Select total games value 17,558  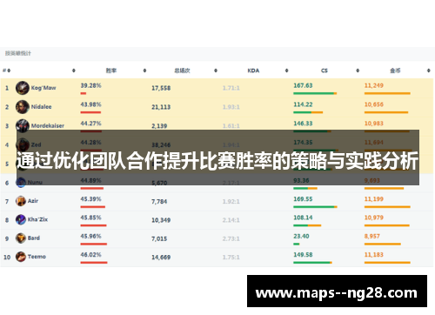[161, 88]
